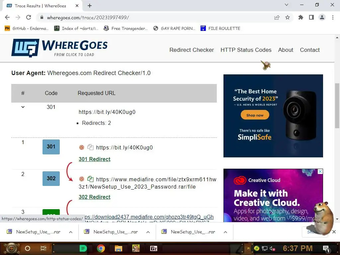
Task: Click the muted volume tray icon
Action: 272,248
